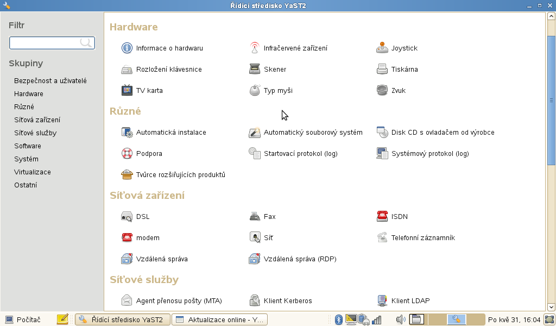The height and width of the screenshot is (326, 556).
Task: Click the display monitor tray icon
Action: pyautogui.click(x=351, y=320)
